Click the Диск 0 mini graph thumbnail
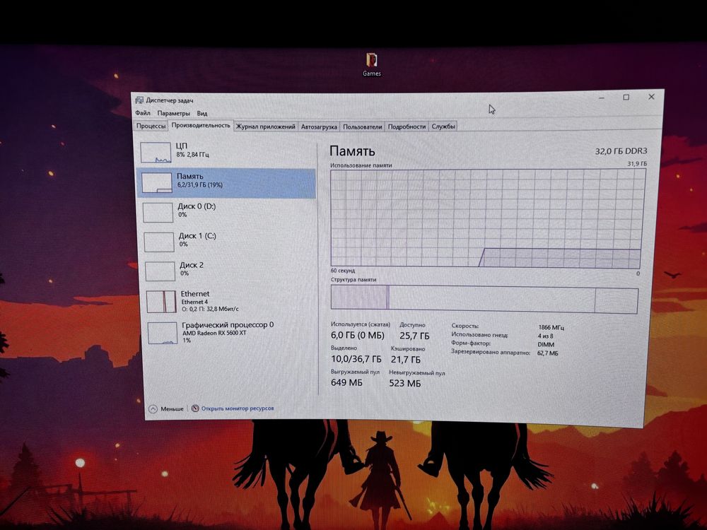Viewport: 707px width, 530px height. [158, 212]
